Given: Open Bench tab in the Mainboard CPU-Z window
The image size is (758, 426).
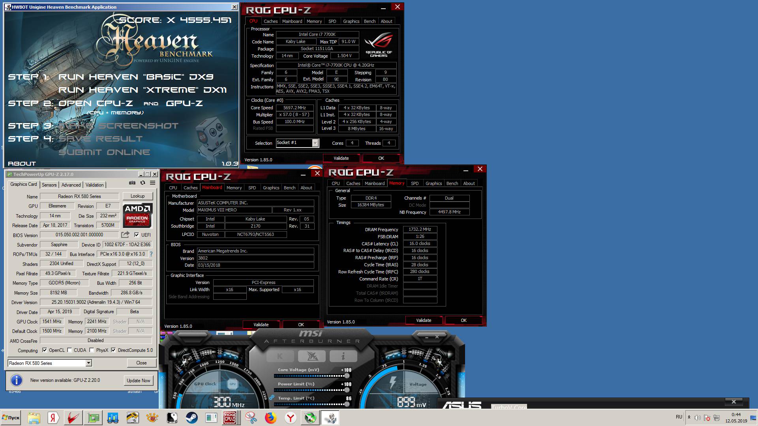Looking at the screenshot, I should tap(289, 188).
